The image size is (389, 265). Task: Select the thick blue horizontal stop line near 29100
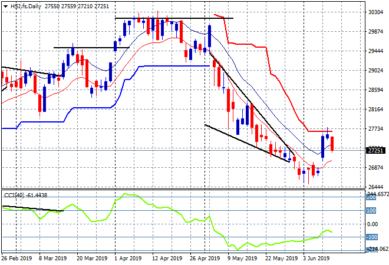[x=177, y=66]
